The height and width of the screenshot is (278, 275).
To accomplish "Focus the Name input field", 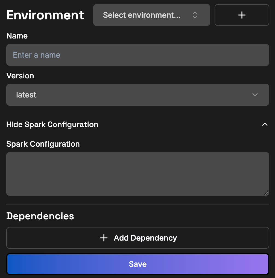I will pos(138,55).
